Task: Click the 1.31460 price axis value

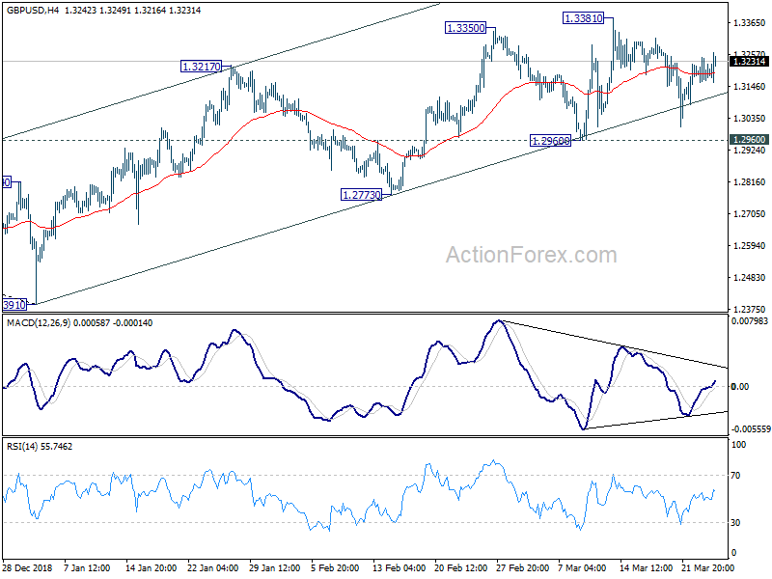Action: click(750, 87)
